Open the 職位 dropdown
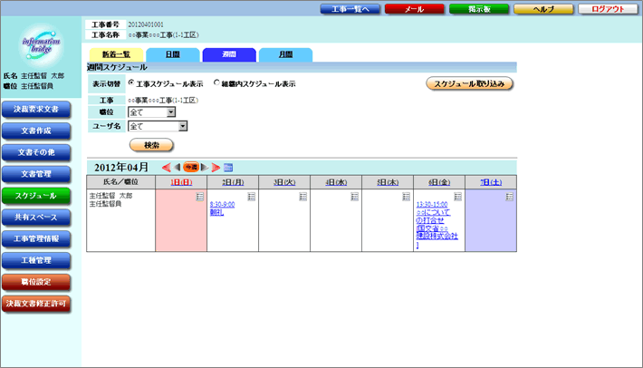Screen dimensions: 643x368 click(x=152, y=112)
